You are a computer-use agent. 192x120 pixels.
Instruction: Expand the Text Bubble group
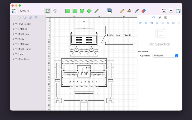coord(13,24)
